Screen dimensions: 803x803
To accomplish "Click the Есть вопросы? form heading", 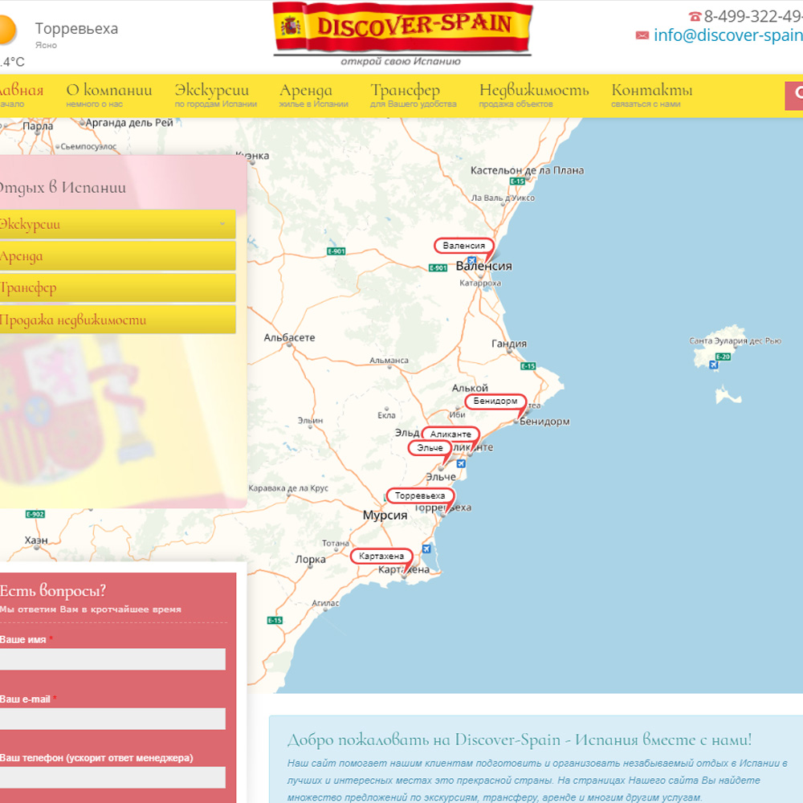I will click(53, 590).
